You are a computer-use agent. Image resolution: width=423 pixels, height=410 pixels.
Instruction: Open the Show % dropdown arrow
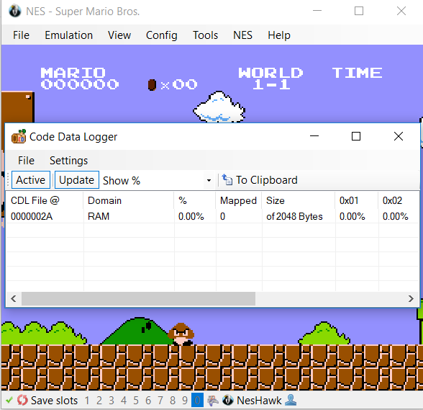tap(209, 180)
